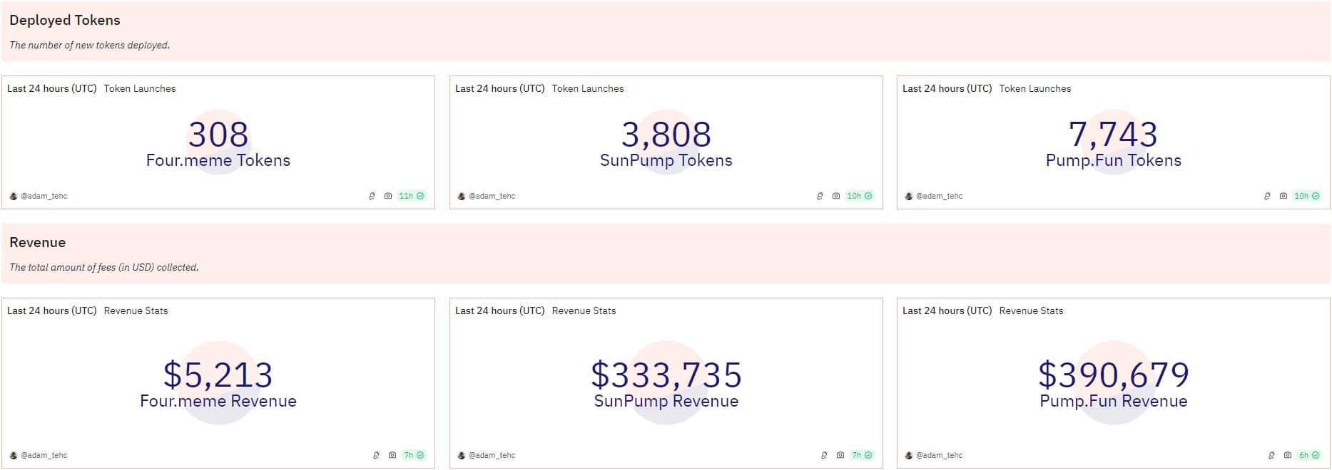This screenshot has width=1332, height=470.
Task: Open @adam_tehc profile from Four.meme Tokens card
Action: [43, 195]
